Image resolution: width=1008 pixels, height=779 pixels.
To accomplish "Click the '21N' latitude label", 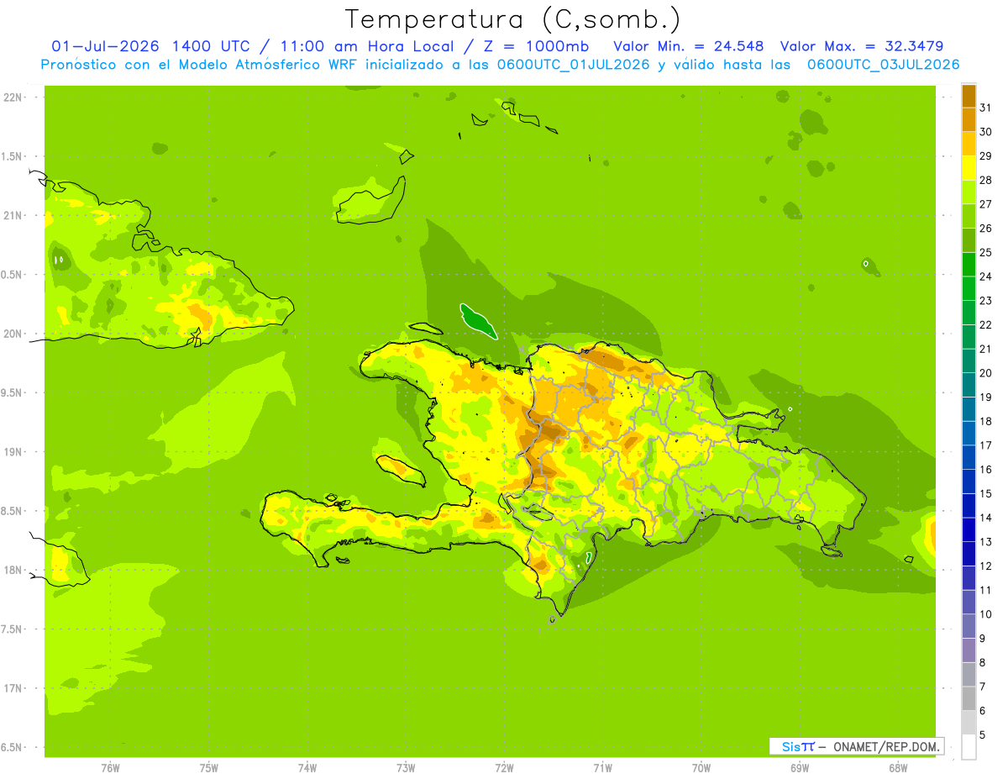I will 13,216.
